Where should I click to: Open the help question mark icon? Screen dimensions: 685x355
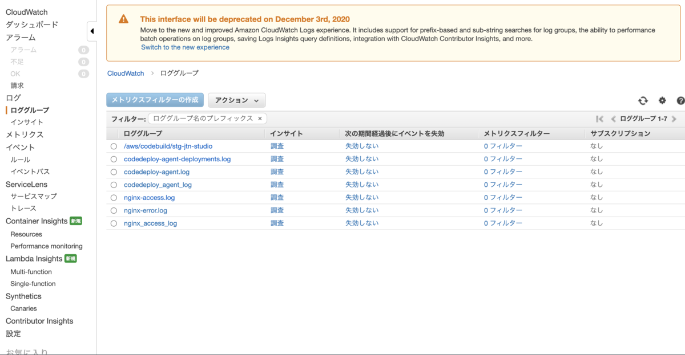(x=680, y=100)
